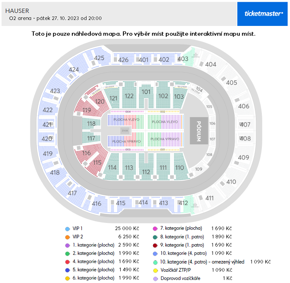Image resolution: width=290 pixels, height=283 pixels.
Task: Click the VIP 1 light blue legend dot
Action: [x=68, y=229]
